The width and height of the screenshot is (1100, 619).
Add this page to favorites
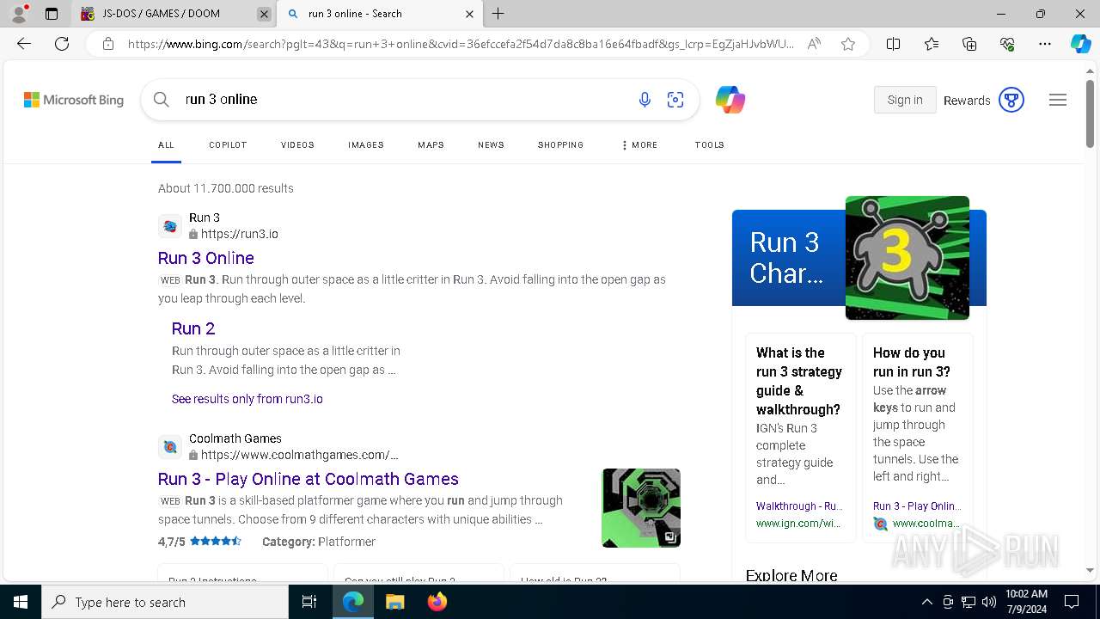pyautogui.click(x=848, y=44)
